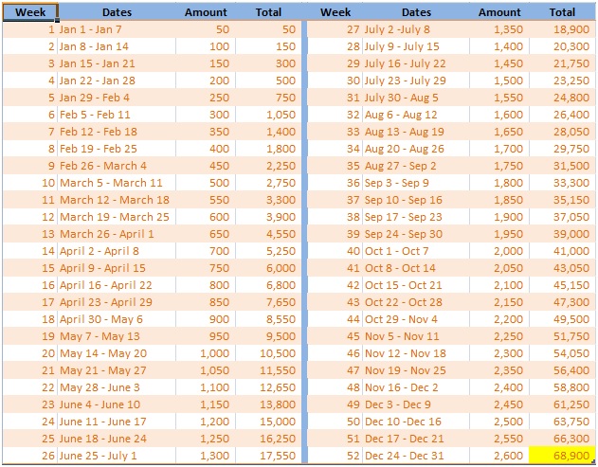
Task: Select the amount cell showing 2,000
Action: 499,251
